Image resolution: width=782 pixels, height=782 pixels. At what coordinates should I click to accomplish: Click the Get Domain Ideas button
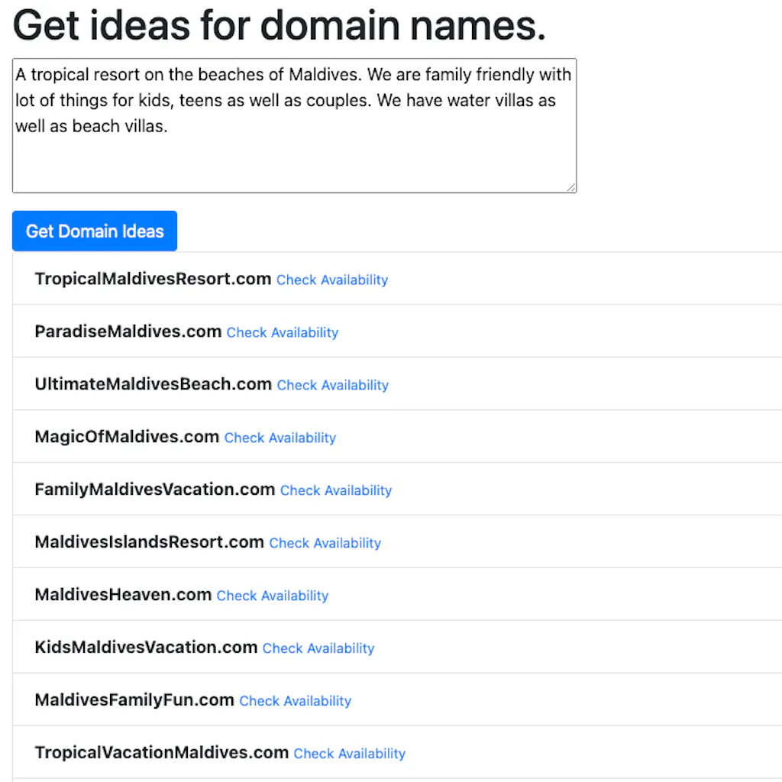[94, 231]
